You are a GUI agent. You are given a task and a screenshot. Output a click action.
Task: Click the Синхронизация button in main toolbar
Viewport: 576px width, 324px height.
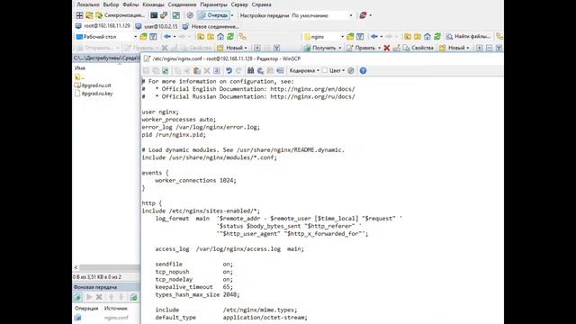tap(121, 15)
